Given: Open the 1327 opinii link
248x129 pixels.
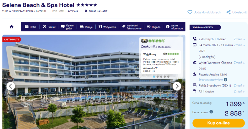Looking at the screenshot, I should tap(164, 47).
